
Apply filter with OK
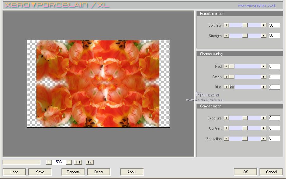246,172
